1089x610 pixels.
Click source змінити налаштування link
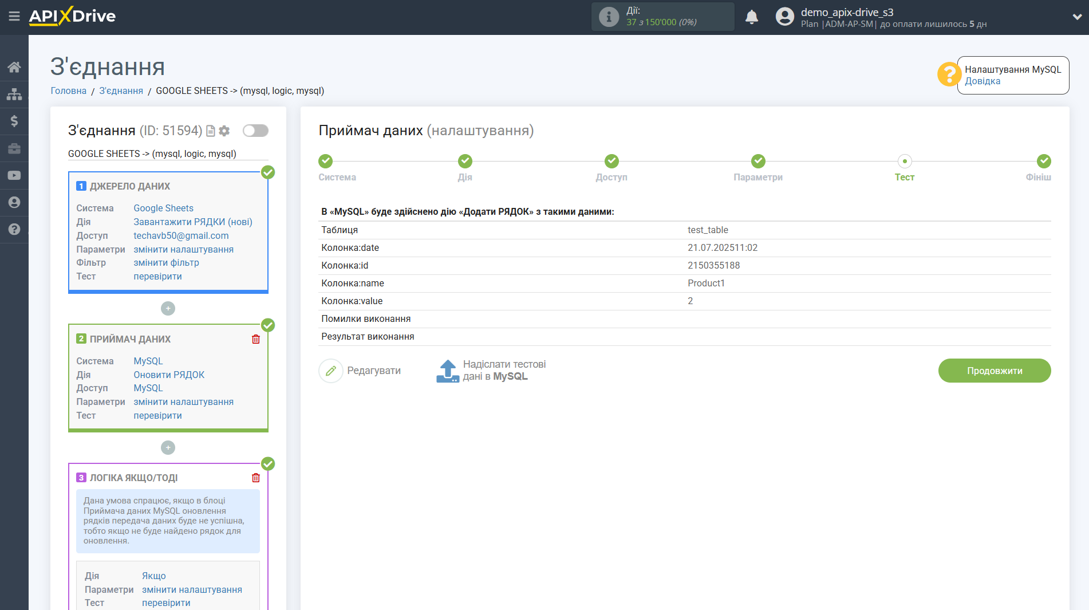click(183, 249)
